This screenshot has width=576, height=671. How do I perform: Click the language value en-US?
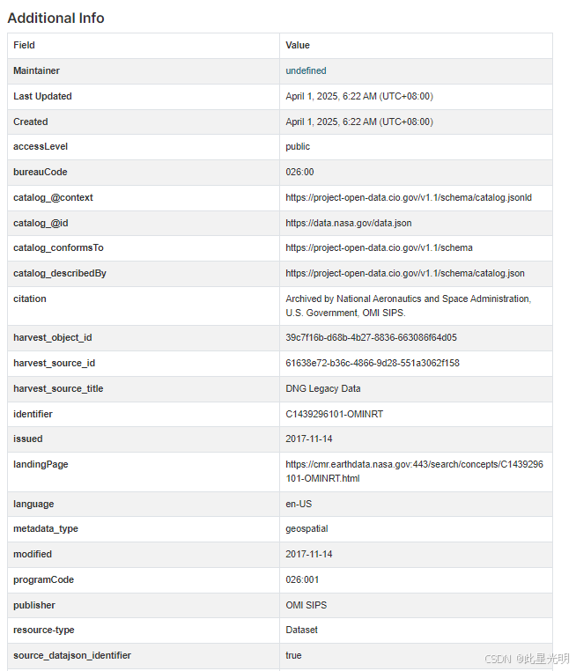coord(299,504)
